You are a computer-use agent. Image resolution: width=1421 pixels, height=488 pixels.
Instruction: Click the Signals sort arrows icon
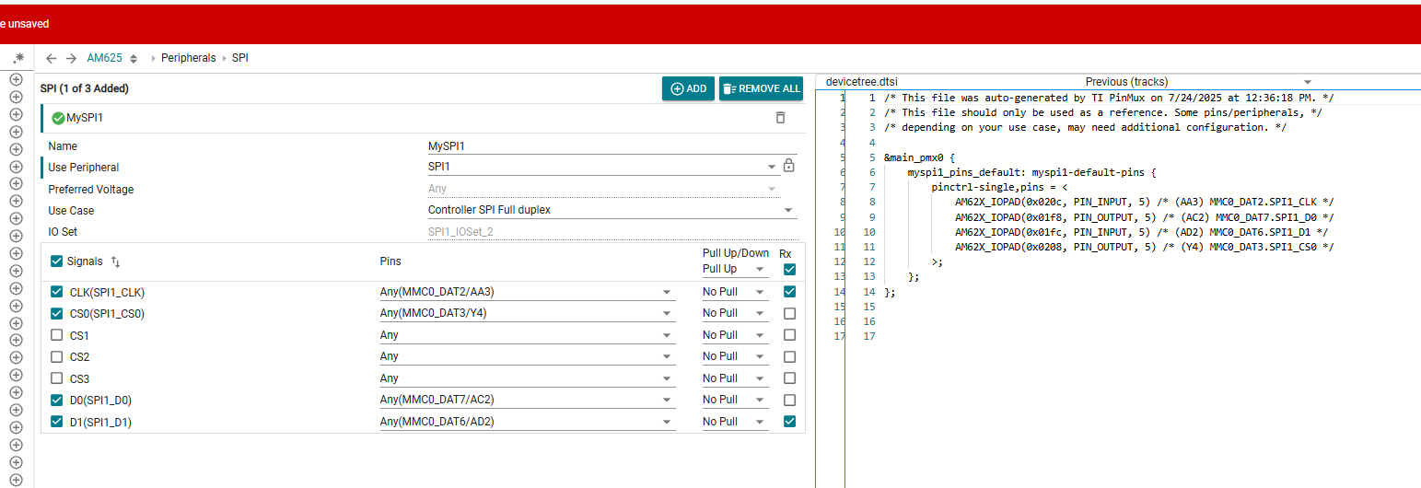click(115, 261)
